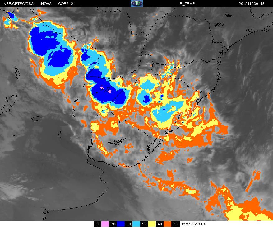
Task: Click the -70 legend value
Action: pyautogui.click(x=113, y=224)
